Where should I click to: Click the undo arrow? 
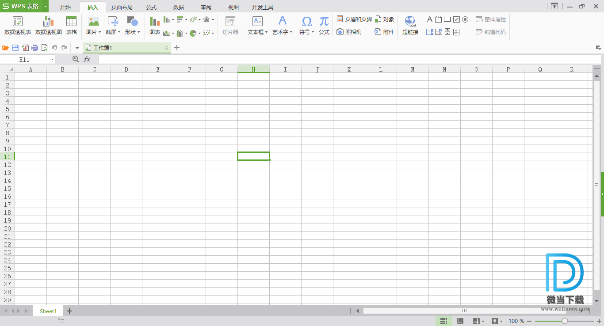[x=54, y=48]
